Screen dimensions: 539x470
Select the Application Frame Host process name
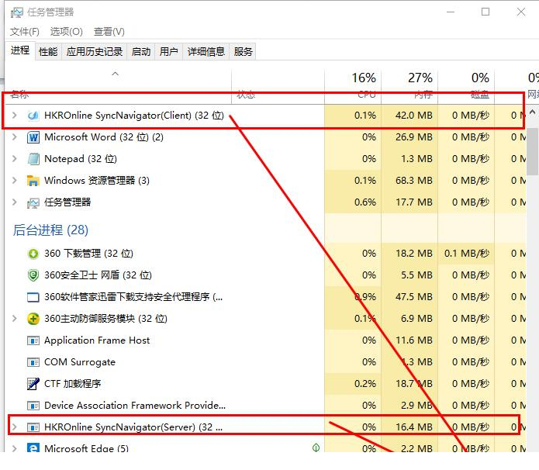(97, 340)
